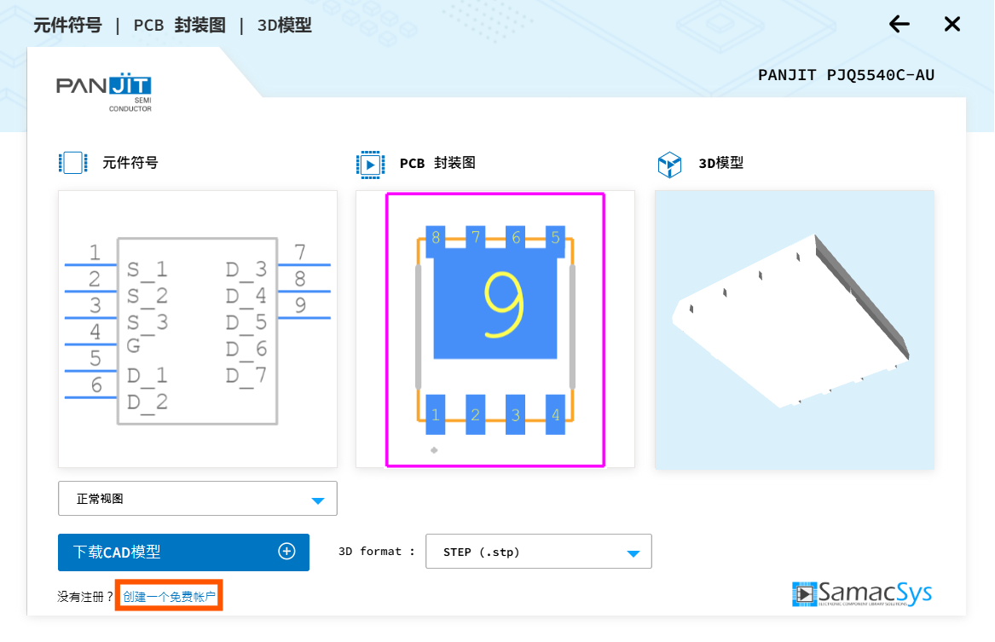Click the S_1 pin label in symbol

click(148, 270)
